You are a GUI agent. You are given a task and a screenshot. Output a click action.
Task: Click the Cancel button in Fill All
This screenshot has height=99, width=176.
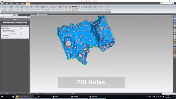[15, 22]
